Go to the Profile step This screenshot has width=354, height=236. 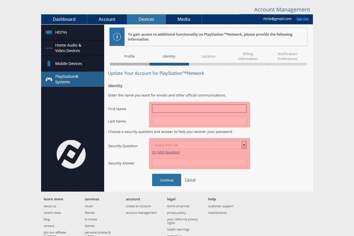[129, 56]
